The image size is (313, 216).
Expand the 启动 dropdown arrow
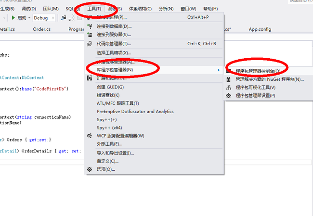[29, 18]
